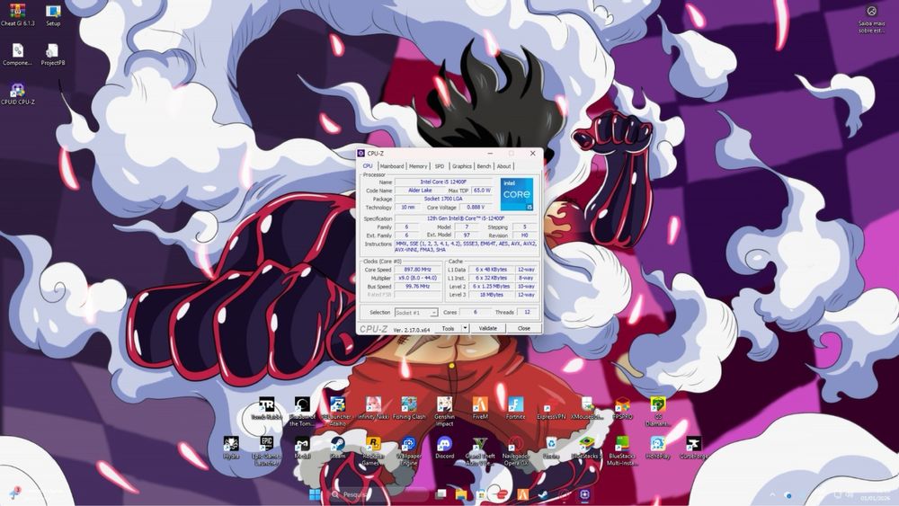Click the Multiplier value 'x9.0 (8.0 - 44.0)'
The width and height of the screenshot is (899, 506).
pyautogui.click(x=418, y=278)
